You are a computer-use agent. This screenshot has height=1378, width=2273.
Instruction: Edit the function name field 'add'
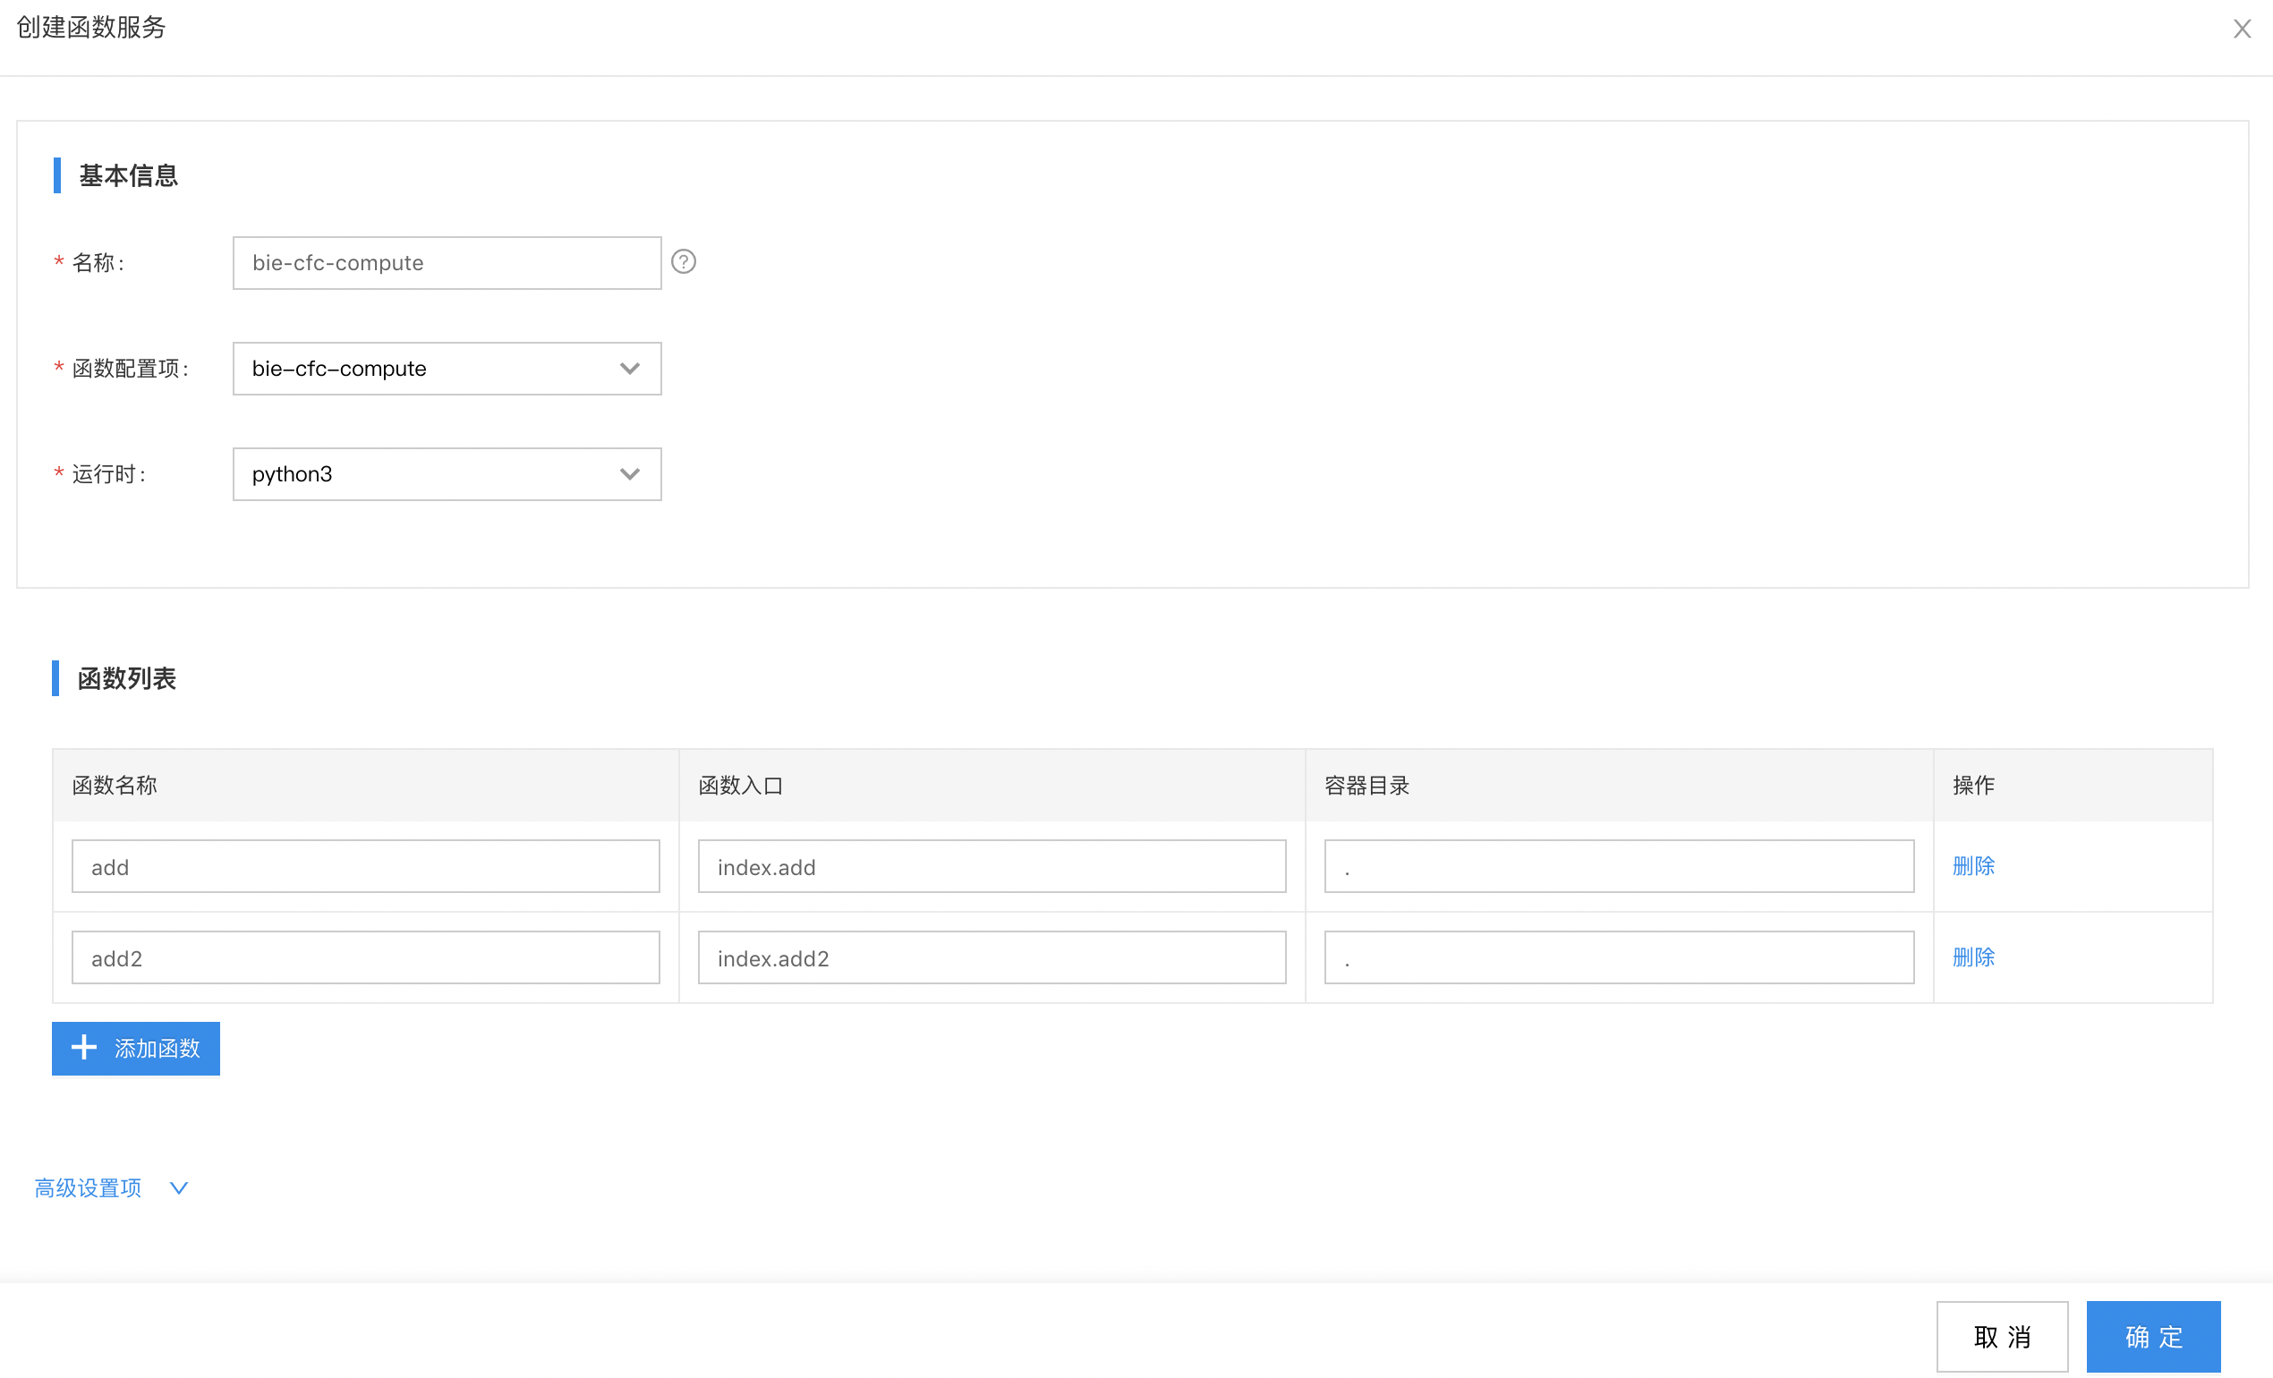366,867
